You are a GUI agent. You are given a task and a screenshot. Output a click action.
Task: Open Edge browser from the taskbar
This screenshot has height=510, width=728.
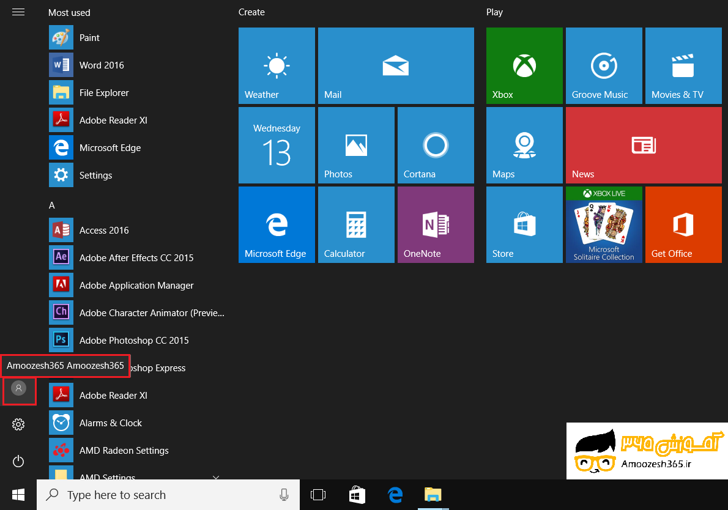[x=395, y=495]
